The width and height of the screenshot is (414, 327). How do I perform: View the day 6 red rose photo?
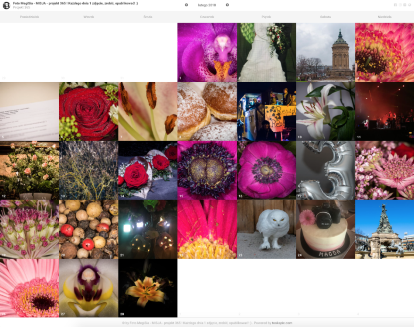(x=88, y=111)
